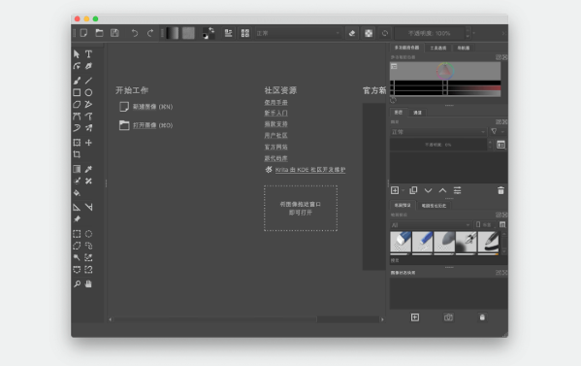Select the Crop tool
581x366 pixels.
(77, 154)
